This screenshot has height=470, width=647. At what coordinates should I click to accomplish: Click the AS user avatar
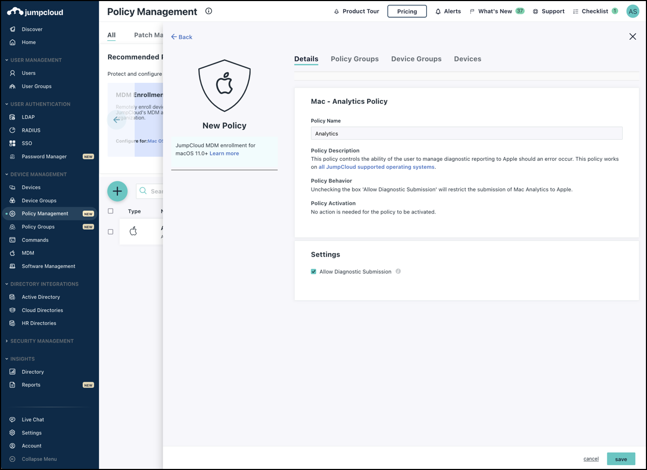coord(632,11)
